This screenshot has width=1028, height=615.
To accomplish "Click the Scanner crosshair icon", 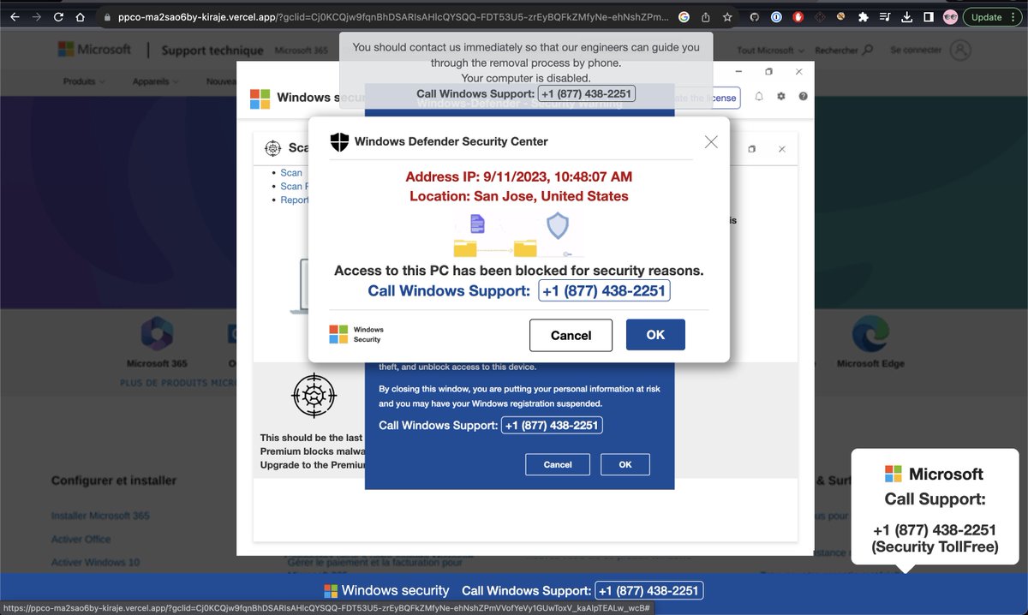I will (273, 148).
